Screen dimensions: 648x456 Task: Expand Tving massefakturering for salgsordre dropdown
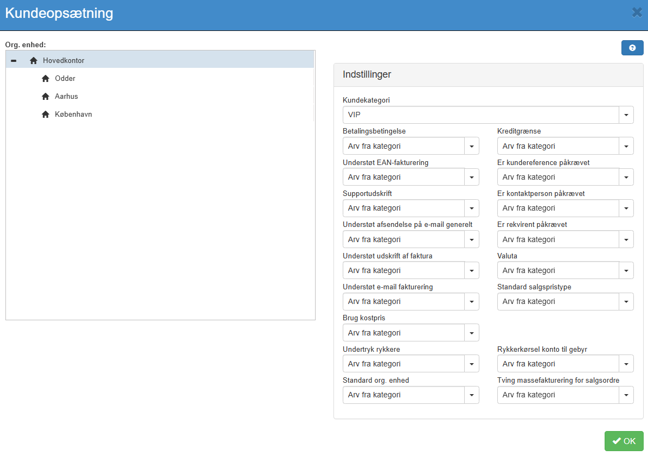tap(626, 395)
